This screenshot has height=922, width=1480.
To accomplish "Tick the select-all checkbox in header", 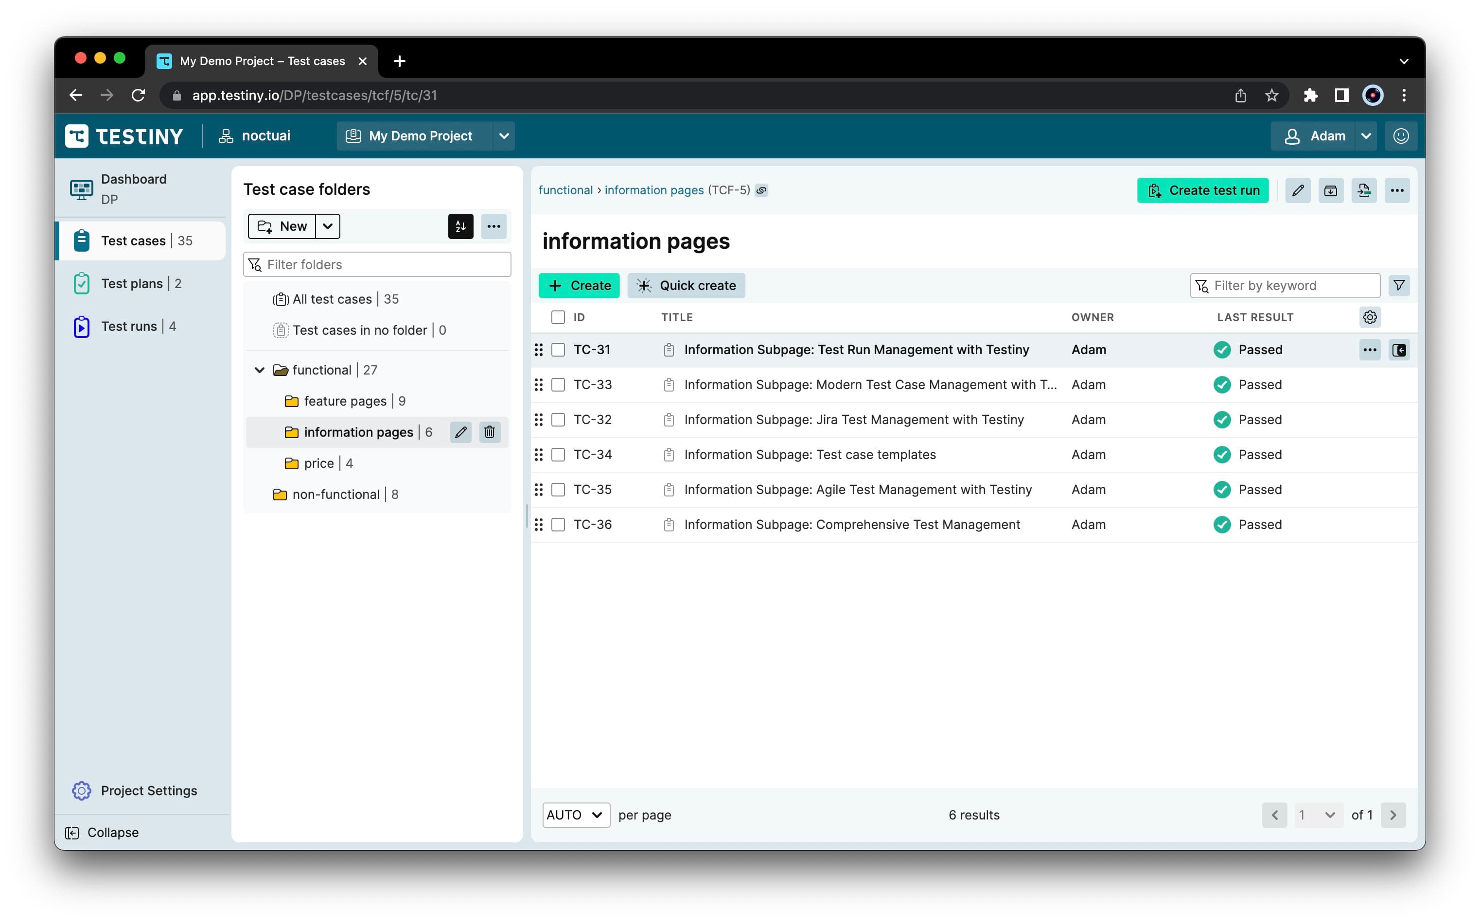I will pos(558,317).
